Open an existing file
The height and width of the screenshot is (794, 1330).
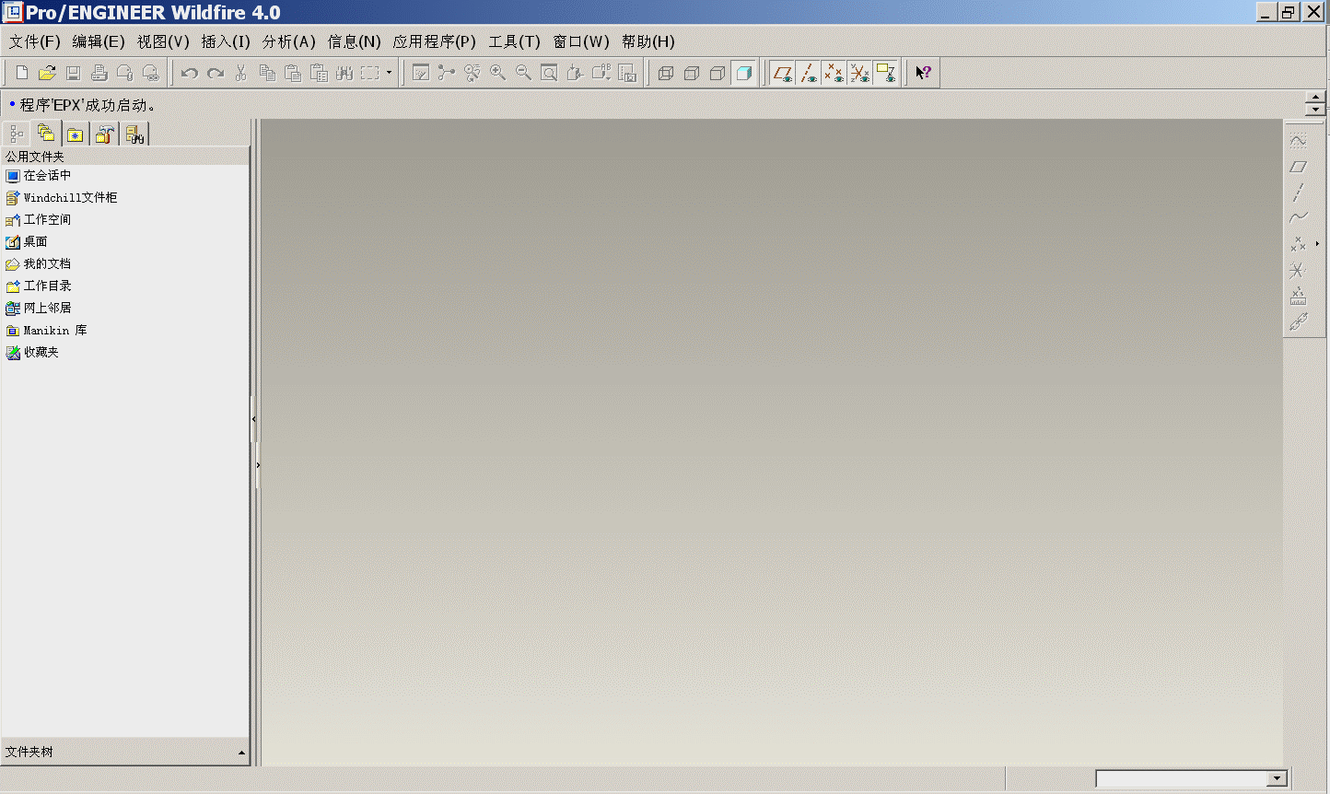click(46, 72)
